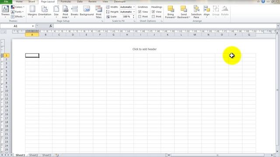280x157 pixels.
Task: Open the Height Automatic dropdown
Action: (127, 12)
